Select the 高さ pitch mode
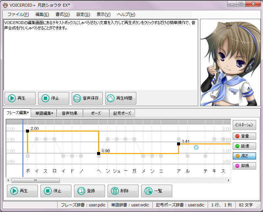 pyautogui.click(x=244, y=156)
